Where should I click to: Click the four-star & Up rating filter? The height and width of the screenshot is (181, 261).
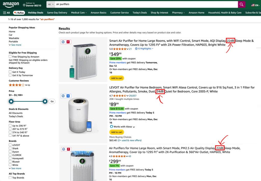pyautogui.click(x=17, y=85)
